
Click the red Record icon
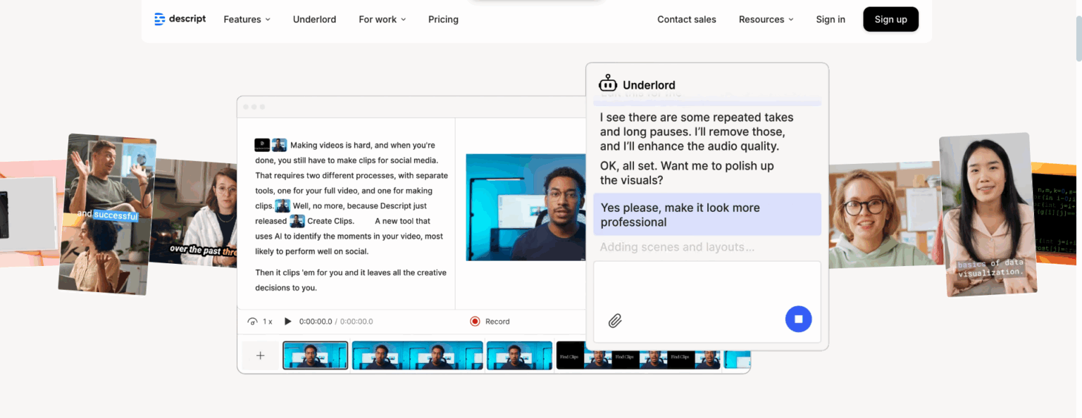[475, 321]
